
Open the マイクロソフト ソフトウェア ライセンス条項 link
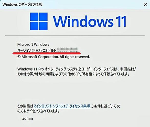click(62, 106)
